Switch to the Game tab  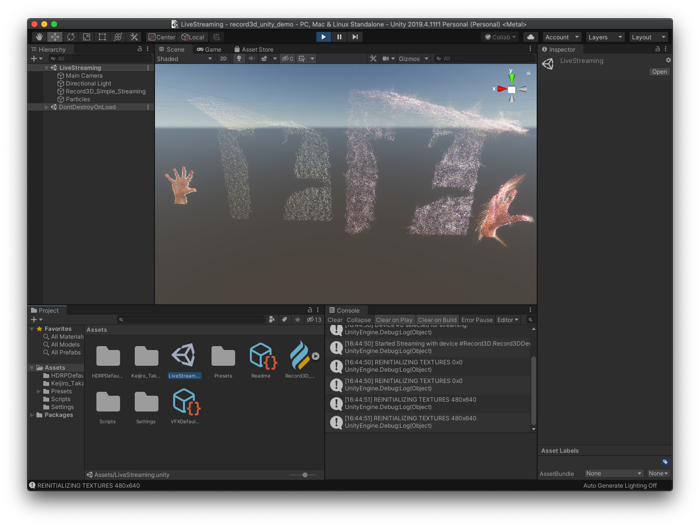pyautogui.click(x=209, y=49)
